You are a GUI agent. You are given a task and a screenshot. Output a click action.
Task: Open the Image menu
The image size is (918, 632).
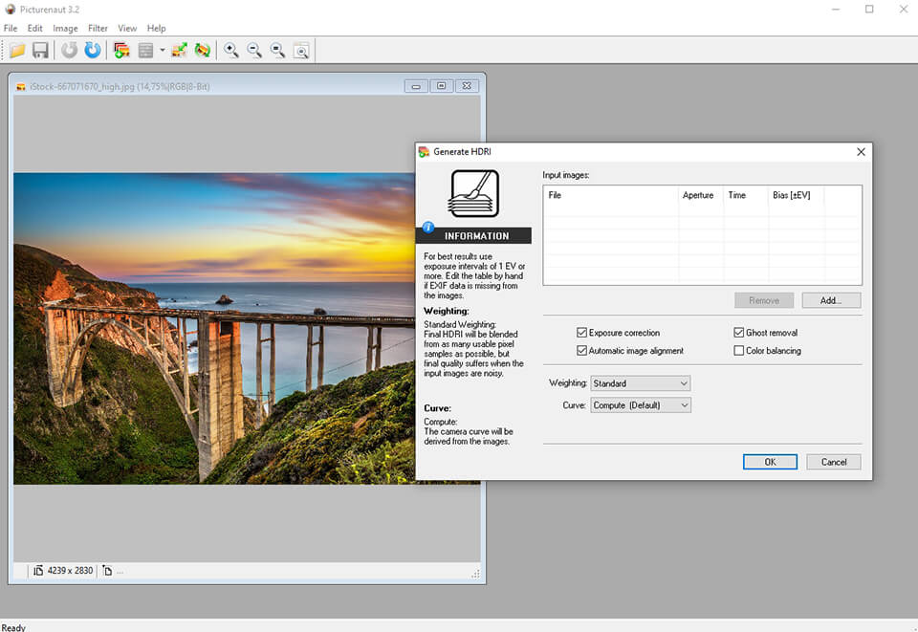pos(65,28)
